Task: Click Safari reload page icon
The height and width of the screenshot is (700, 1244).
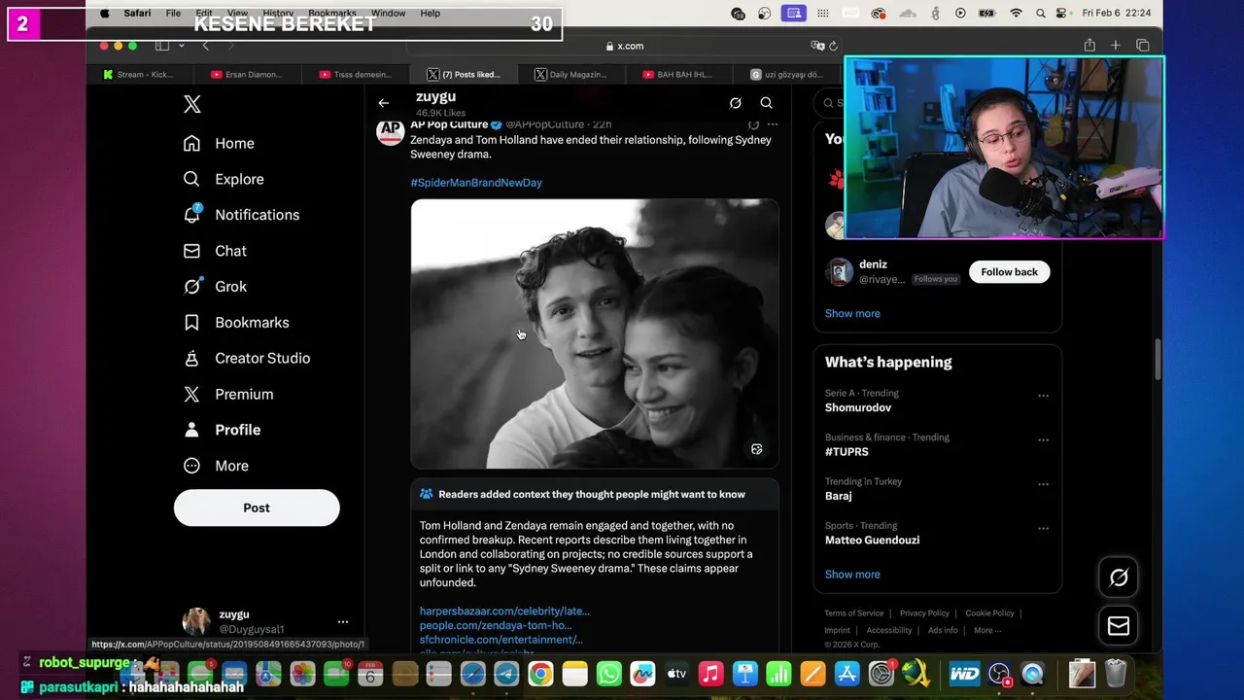Action: tap(833, 46)
